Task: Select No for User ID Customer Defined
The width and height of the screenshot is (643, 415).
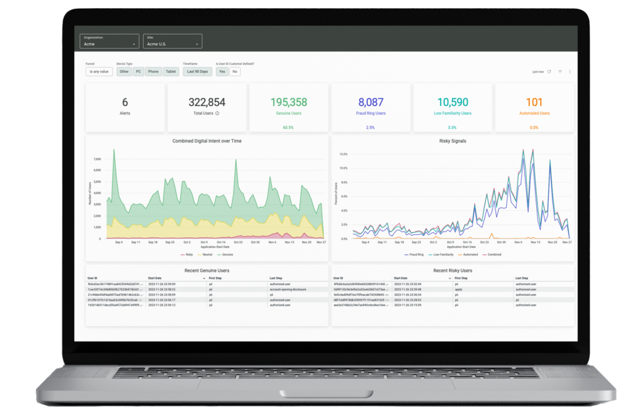Action: [234, 72]
